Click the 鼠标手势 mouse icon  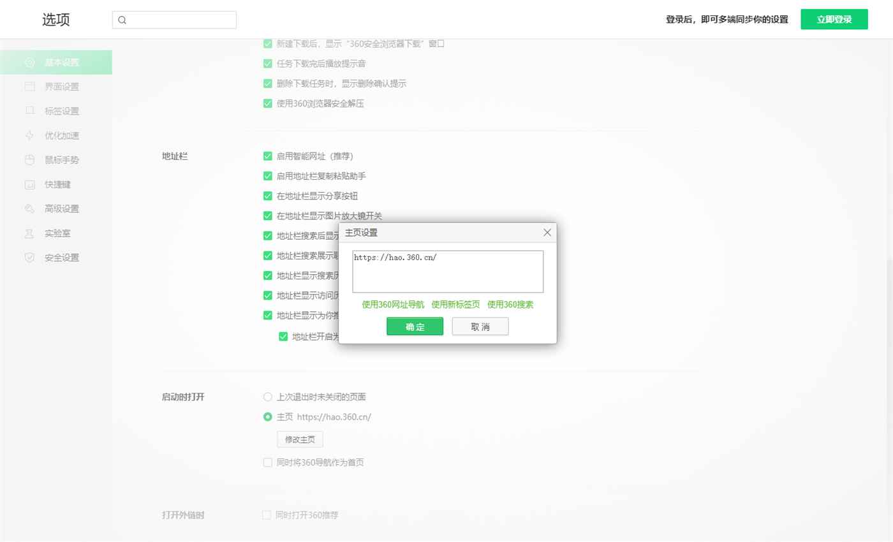coord(29,160)
